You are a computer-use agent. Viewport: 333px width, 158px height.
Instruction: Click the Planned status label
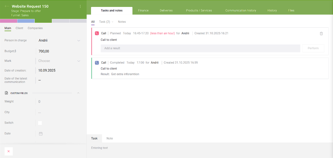(115, 33)
